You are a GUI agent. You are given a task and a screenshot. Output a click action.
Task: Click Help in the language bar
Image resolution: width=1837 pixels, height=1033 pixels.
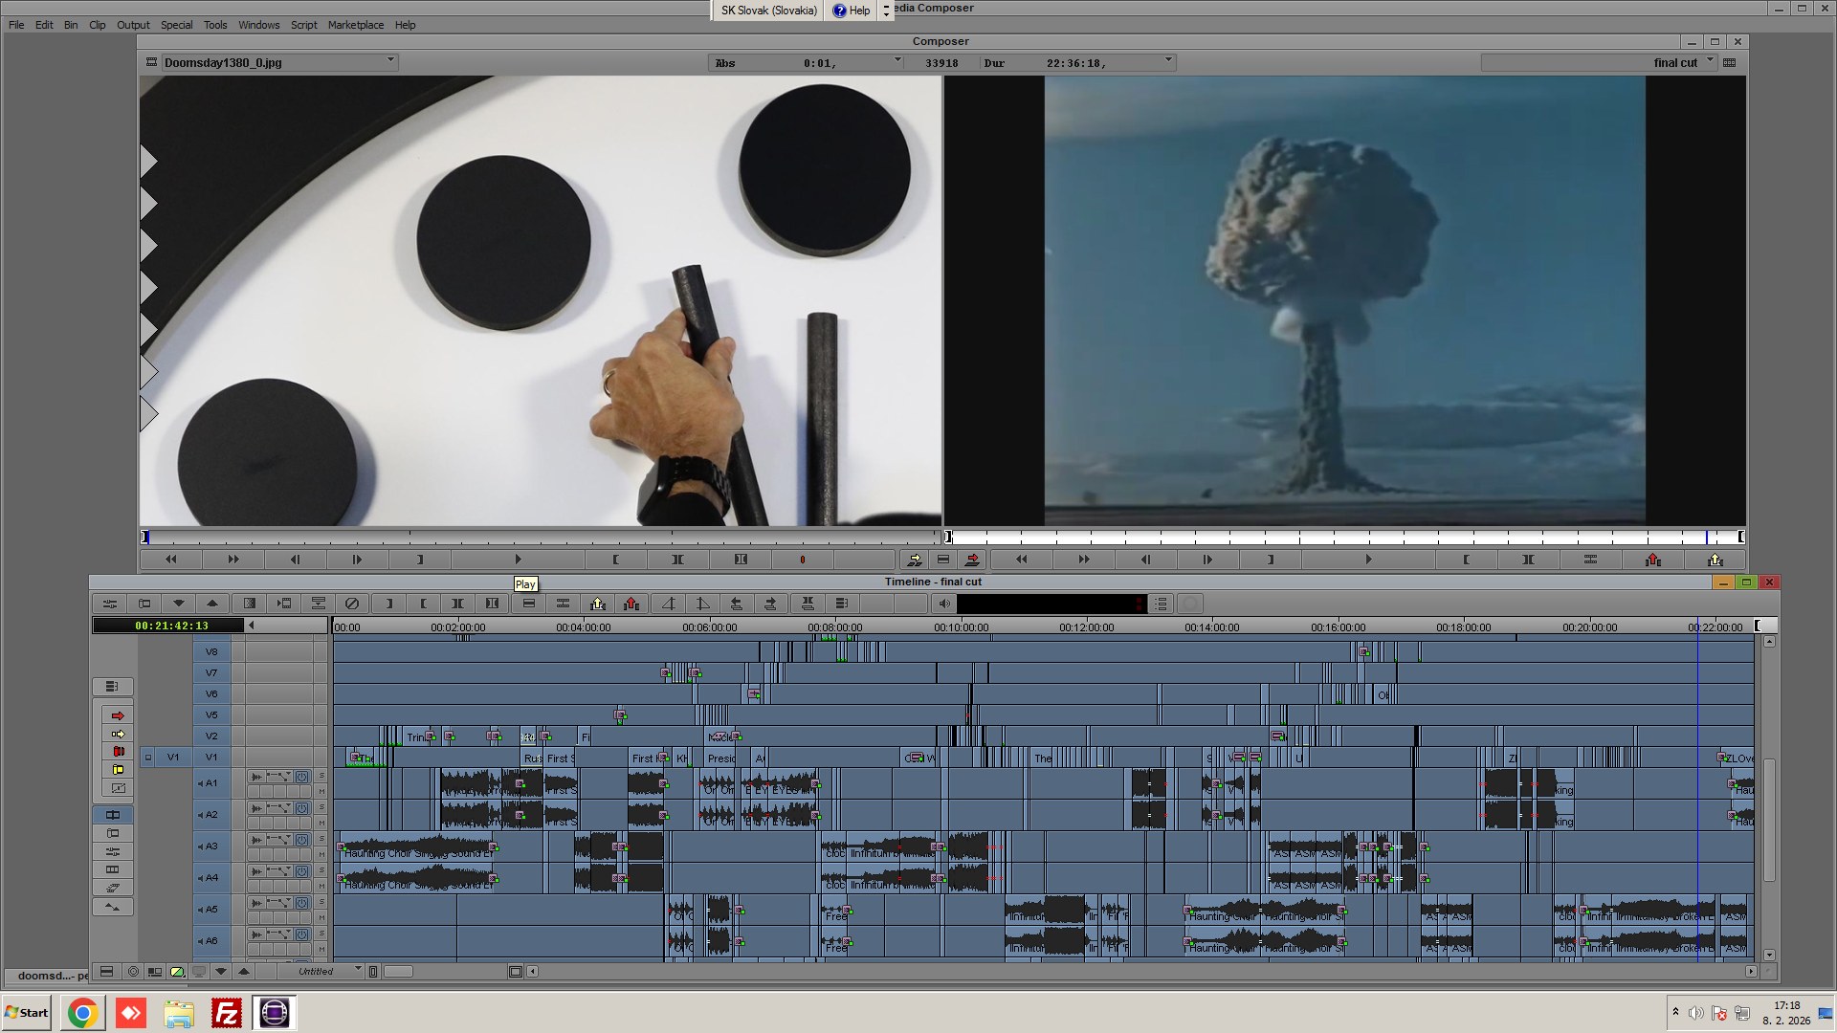(852, 11)
